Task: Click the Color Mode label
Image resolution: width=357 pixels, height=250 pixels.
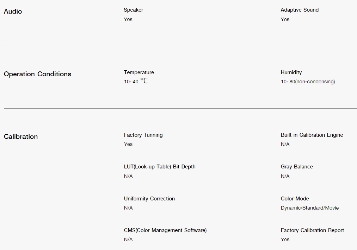Action: 295,199
